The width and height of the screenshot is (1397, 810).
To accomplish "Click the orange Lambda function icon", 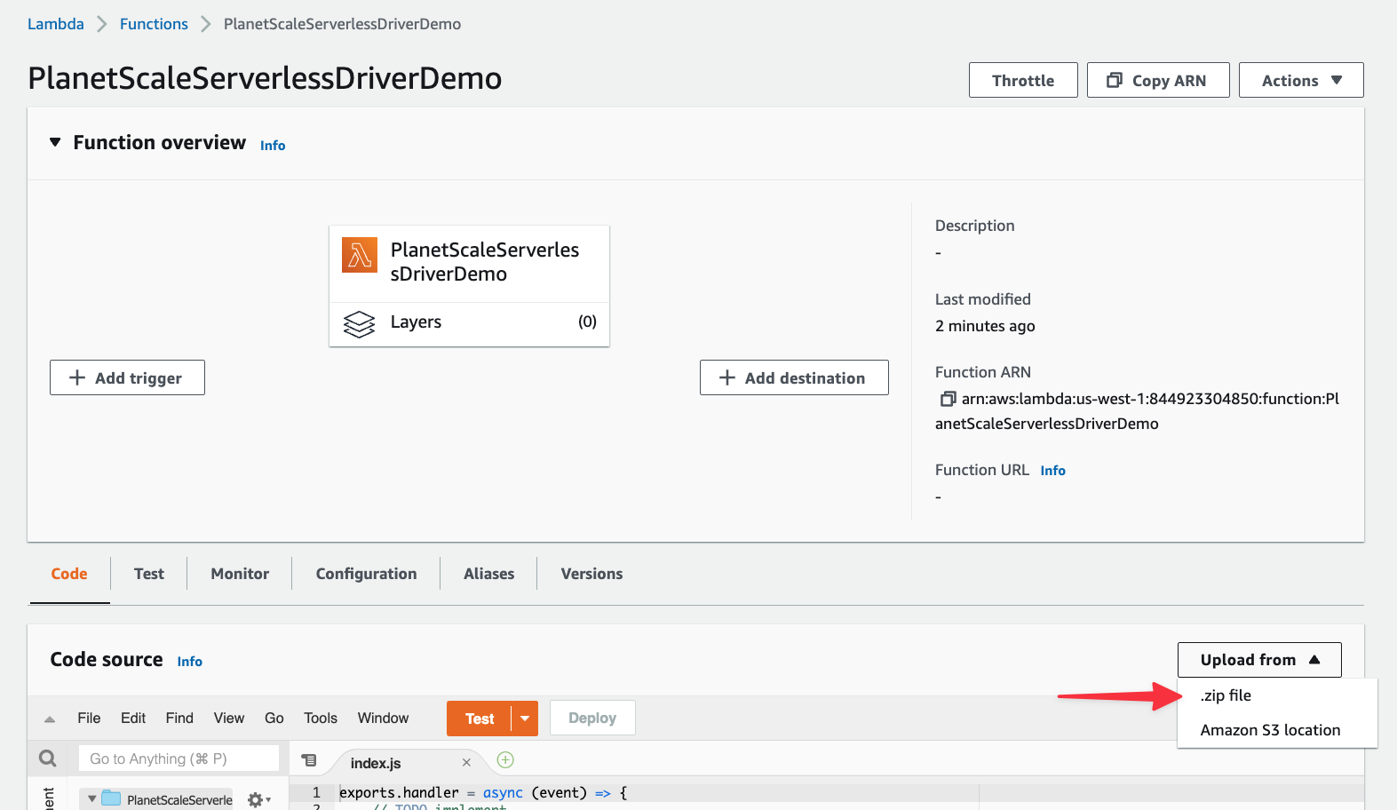I will coord(360,256).
